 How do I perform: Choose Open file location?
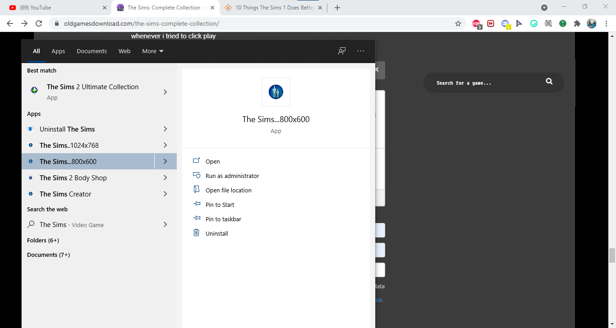click(x=228, y=191)
